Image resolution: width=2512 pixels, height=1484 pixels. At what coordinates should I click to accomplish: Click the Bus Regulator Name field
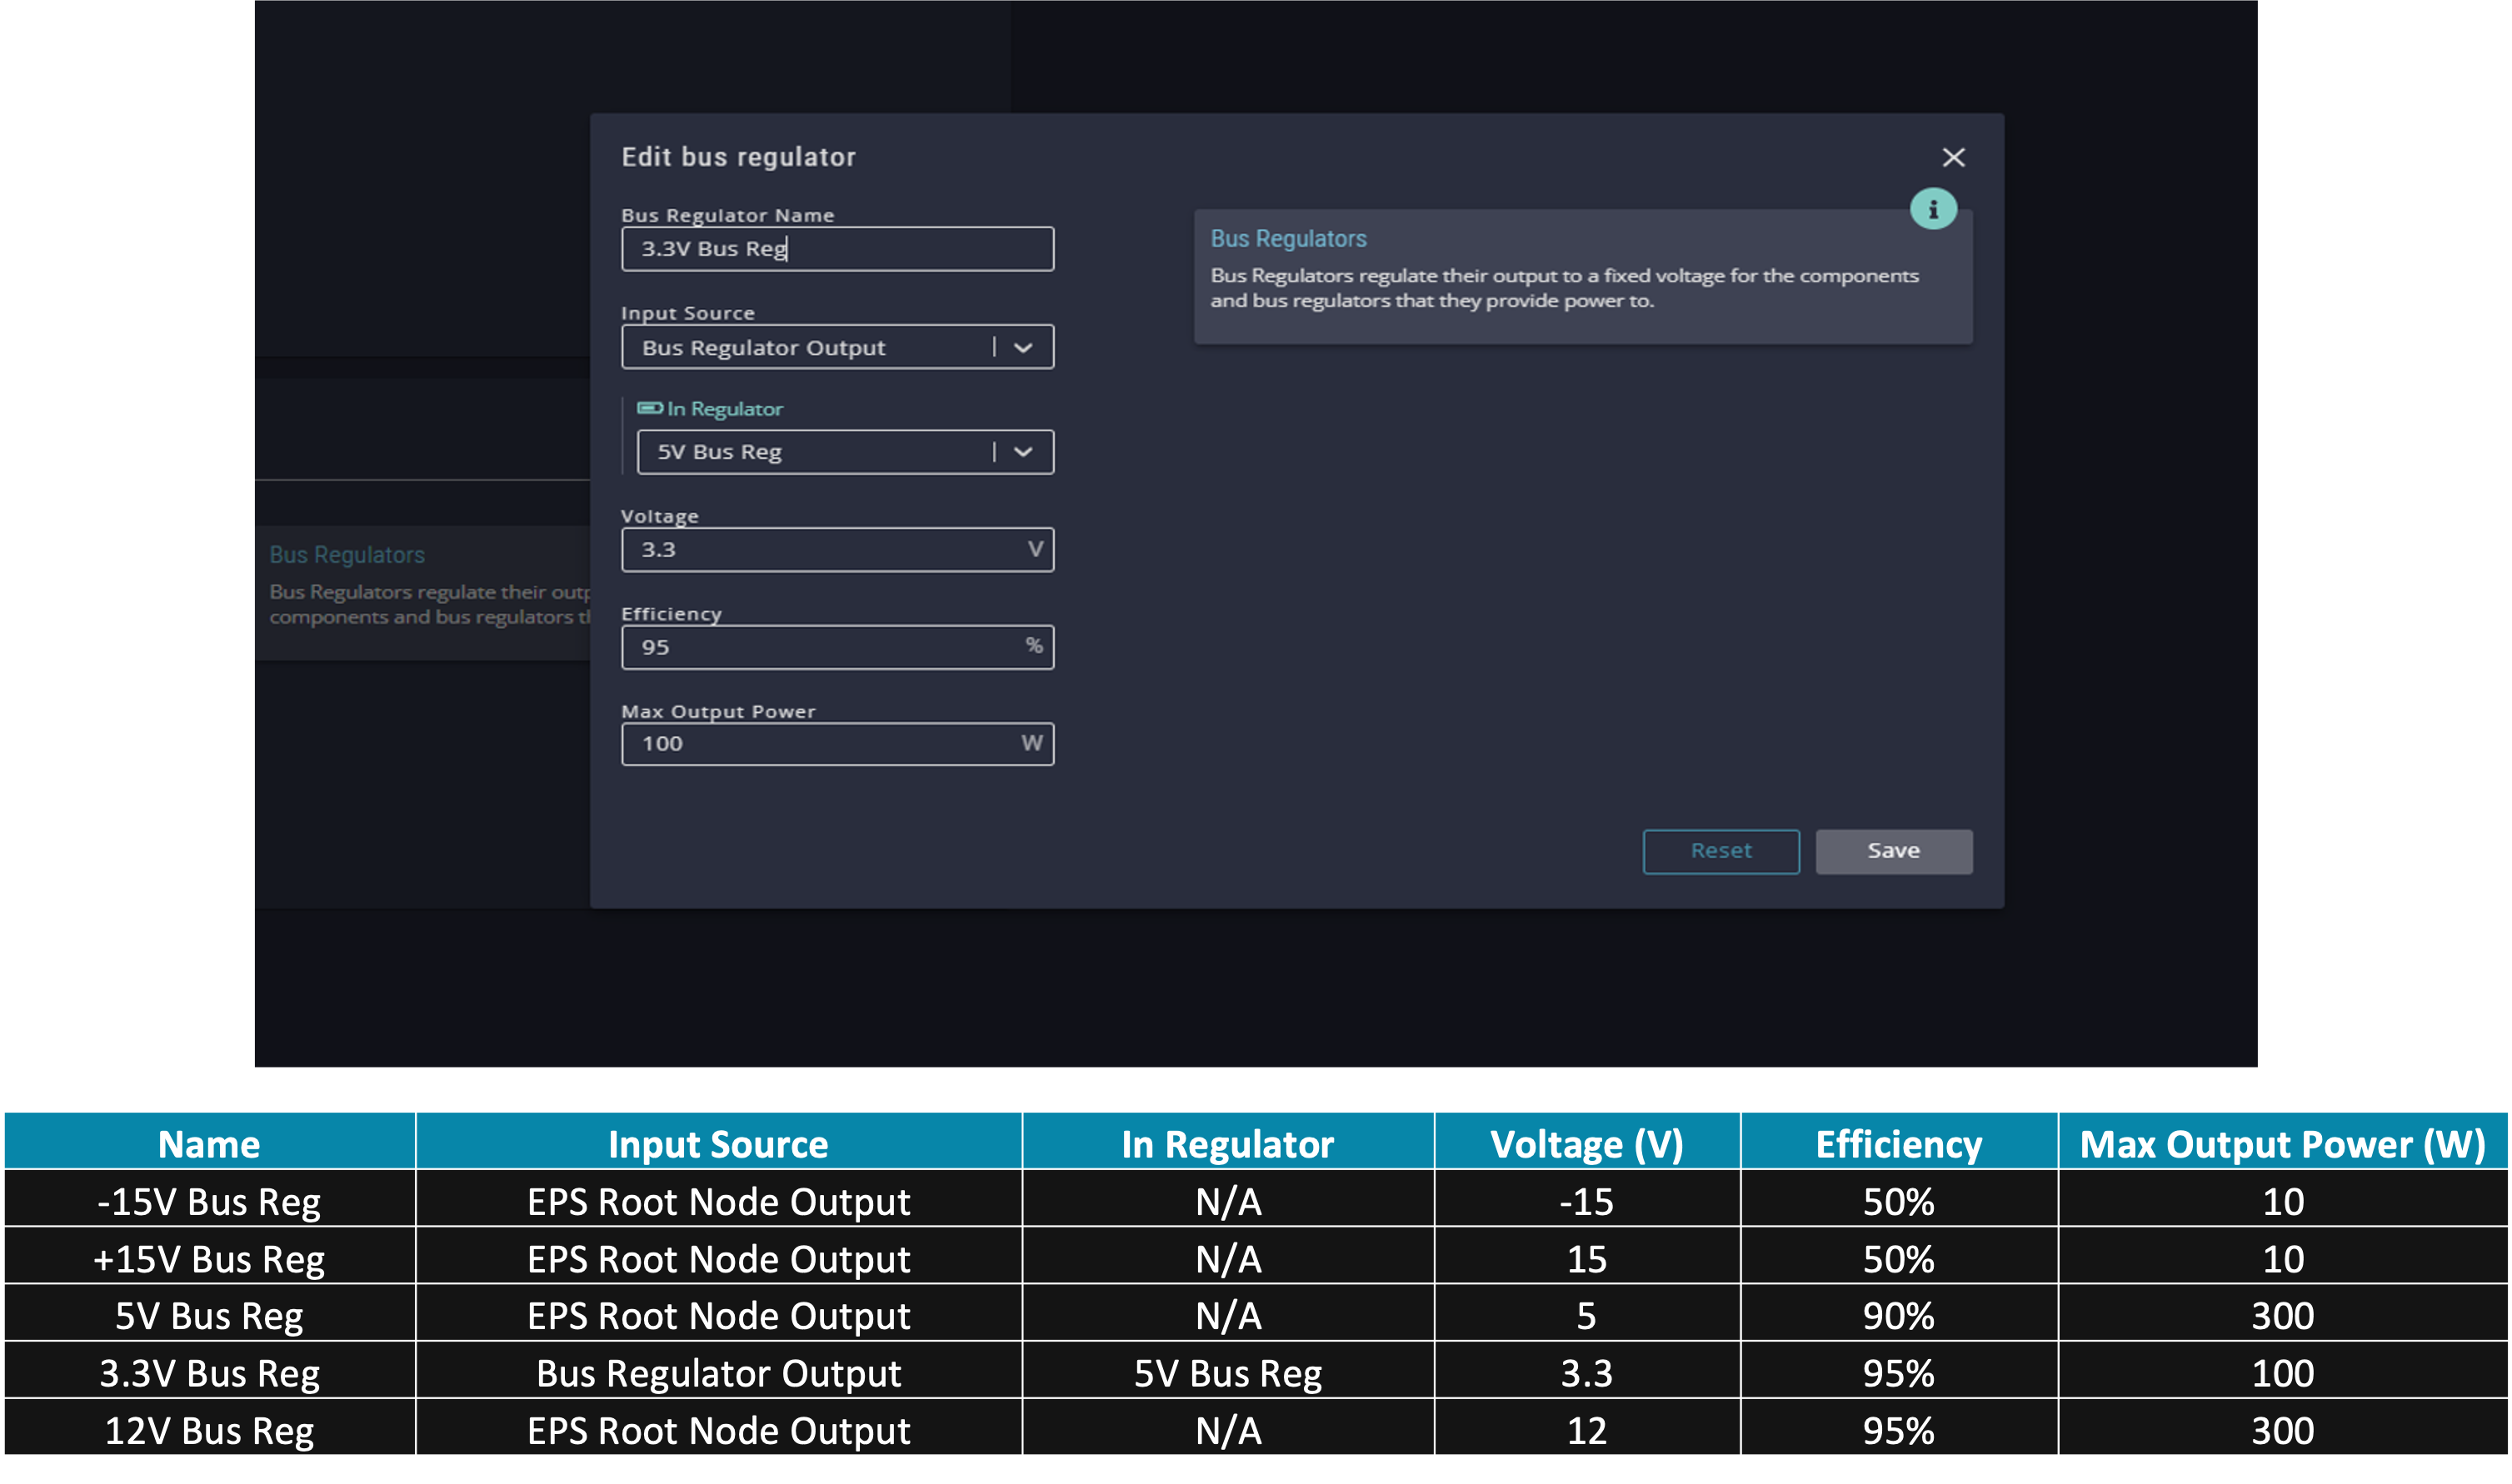(837, 248)
